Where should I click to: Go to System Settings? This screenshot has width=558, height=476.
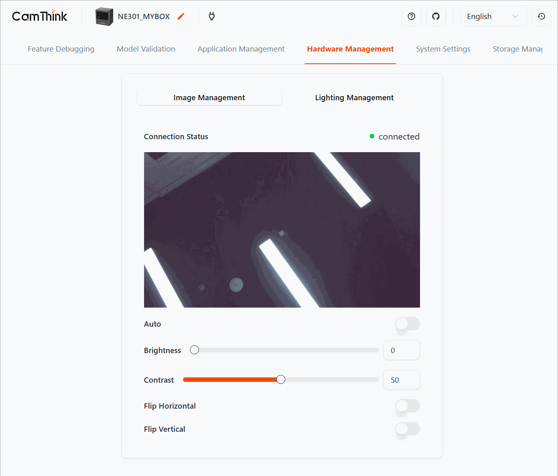443,49
